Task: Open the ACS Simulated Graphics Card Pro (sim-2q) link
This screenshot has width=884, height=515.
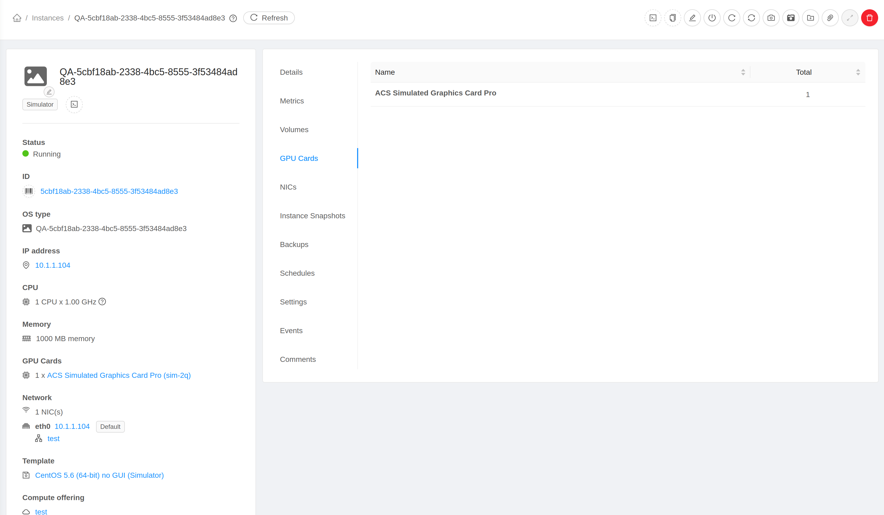Action: point(119,375)
